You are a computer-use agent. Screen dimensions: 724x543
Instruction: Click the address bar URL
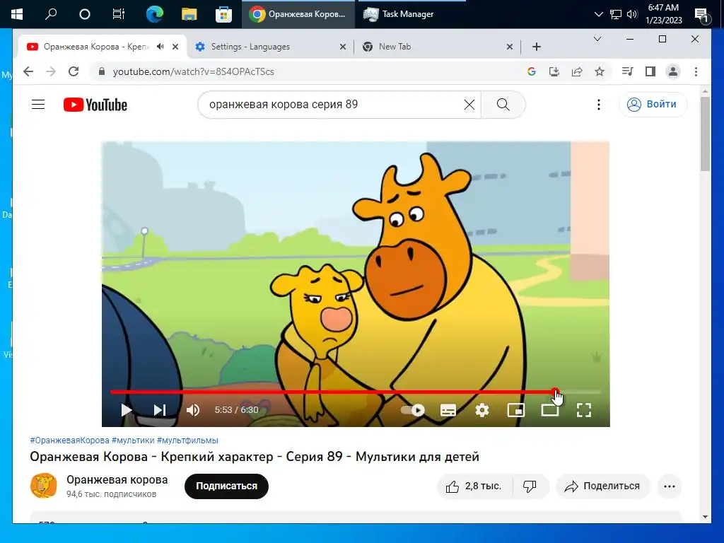(x=194, y=71)
